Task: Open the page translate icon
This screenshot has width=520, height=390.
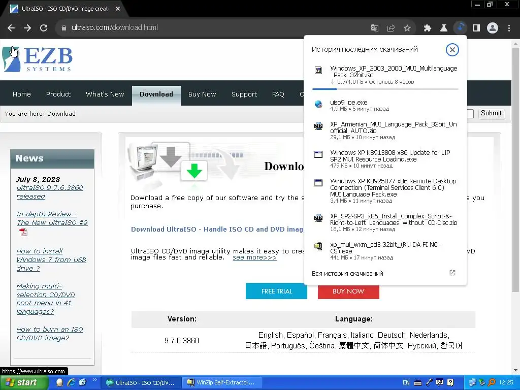Action: point(374,28)
